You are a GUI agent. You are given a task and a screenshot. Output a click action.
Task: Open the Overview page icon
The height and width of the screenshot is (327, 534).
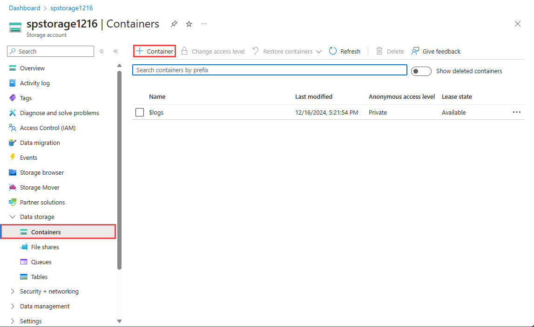(12, 68)
